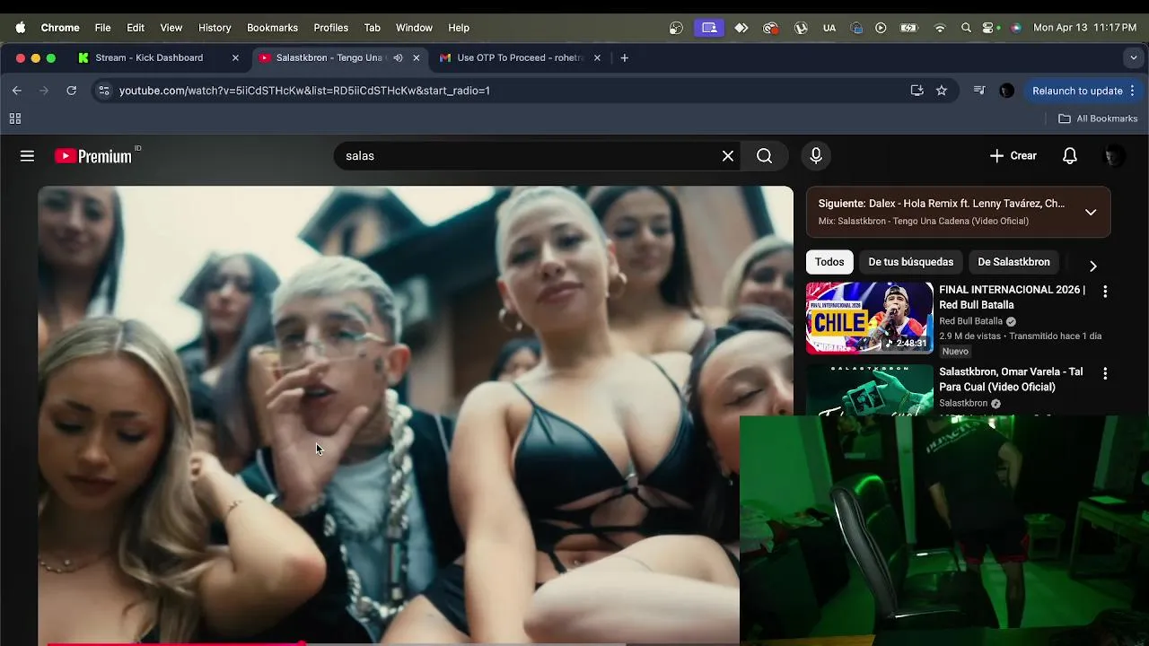This screenshot has width=1149, height=646.
Task: Bookmark this page with the star
Action: (x=942, y=91)
